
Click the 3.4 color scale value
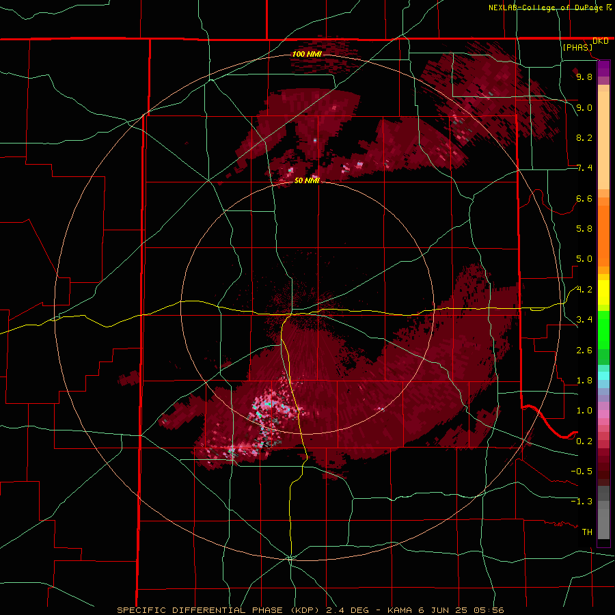(584, 320)
